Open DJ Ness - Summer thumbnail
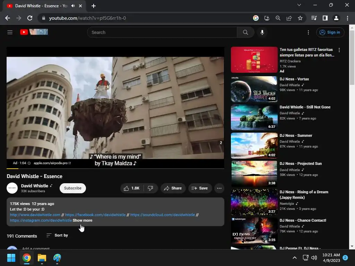355x266 pixels. tap(254, 145)
